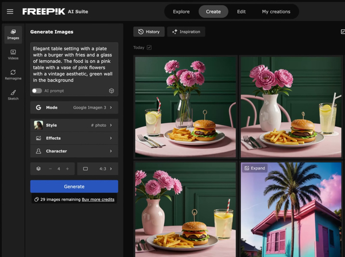345x257 pixels.
Task: Expand the Mode Google Imagen 3 selector
Action: (x=74, y=107)
